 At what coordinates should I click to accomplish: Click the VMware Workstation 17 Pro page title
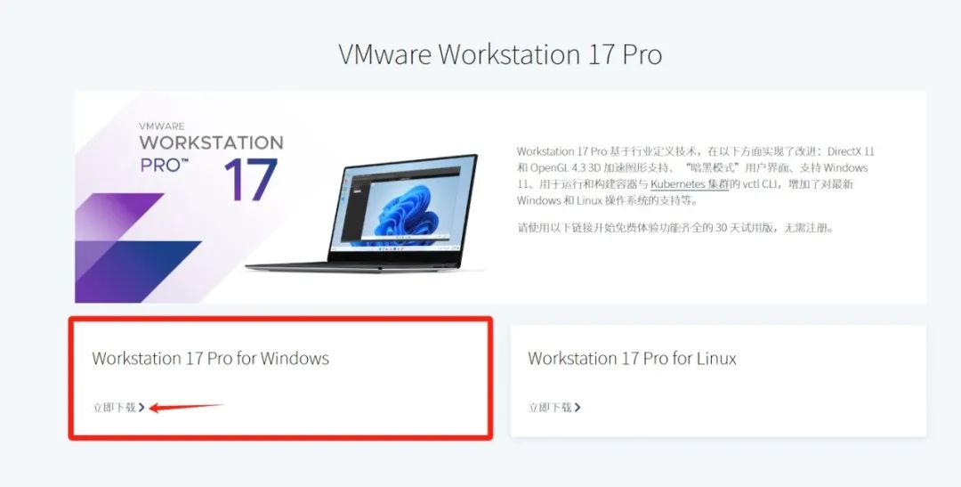[x=500, y=54]
